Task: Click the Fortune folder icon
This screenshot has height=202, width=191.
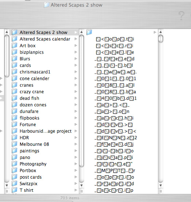Action: click(x=15, y=124)
